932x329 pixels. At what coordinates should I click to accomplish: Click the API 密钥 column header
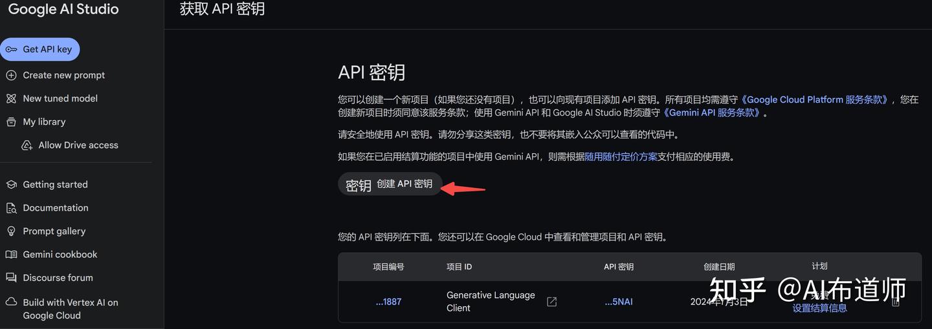[619, 267]
